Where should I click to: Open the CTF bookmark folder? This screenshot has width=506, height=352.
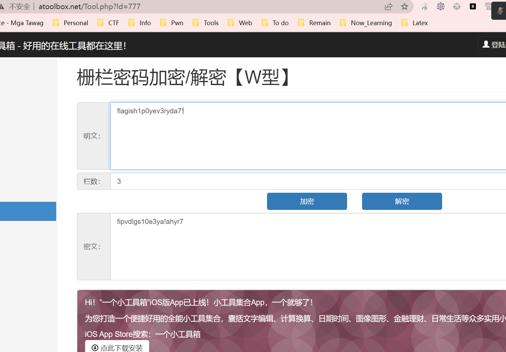(x=108, y=23)
